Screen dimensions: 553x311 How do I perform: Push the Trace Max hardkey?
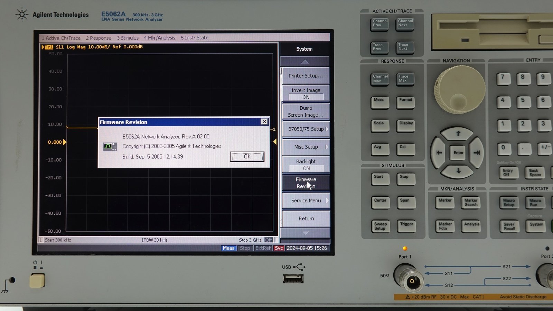[x=405, y=79]
